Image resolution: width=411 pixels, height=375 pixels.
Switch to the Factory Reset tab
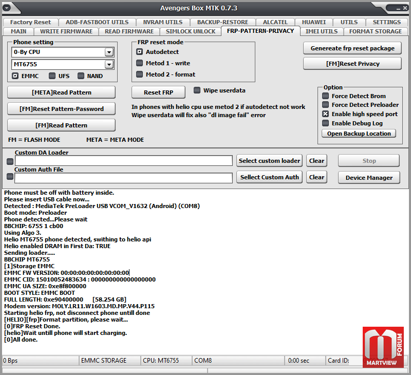(30, 22)
